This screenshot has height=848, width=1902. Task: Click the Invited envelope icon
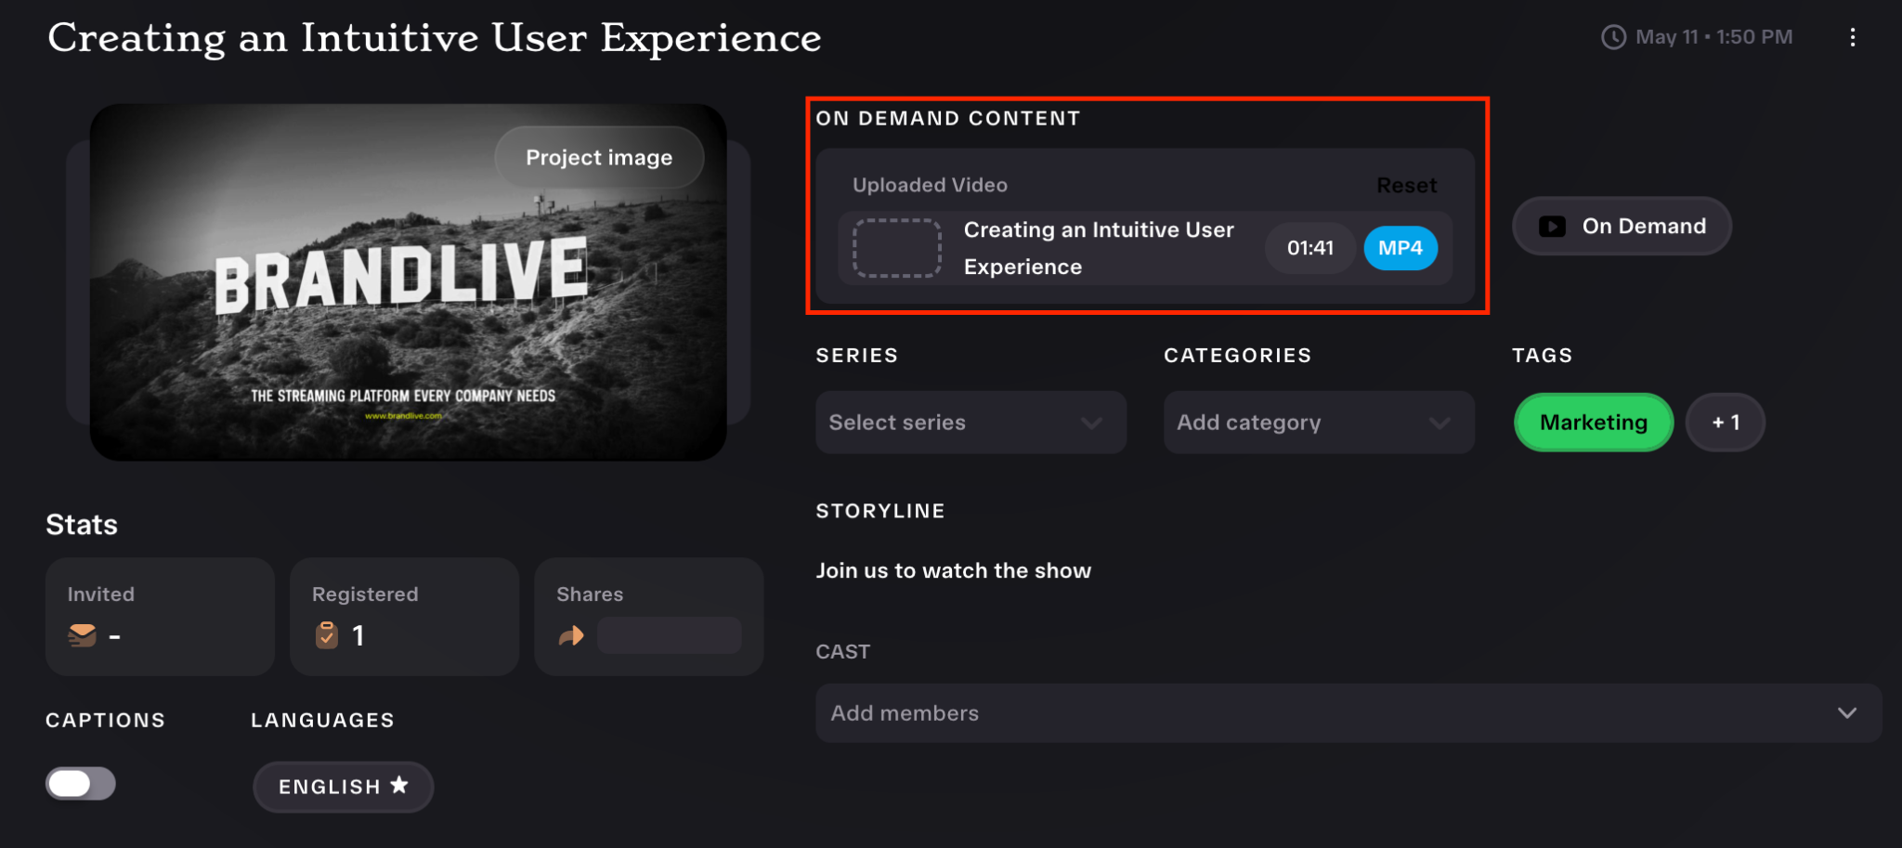point(83,635)
